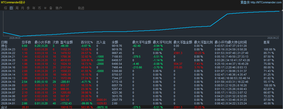Click the 日期 column header

click(5, 42)
